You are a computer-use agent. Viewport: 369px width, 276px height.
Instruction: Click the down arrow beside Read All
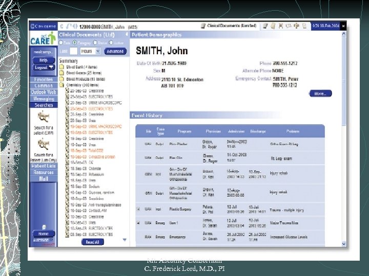[125, 240]
